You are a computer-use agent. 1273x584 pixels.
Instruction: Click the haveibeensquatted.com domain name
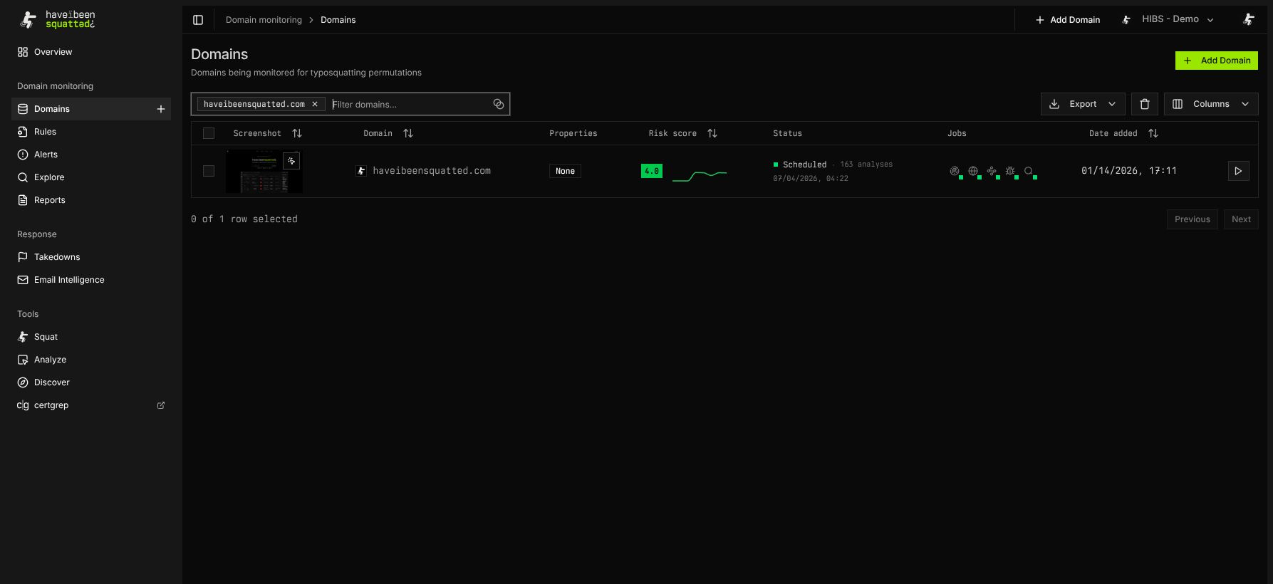click(432, 171)
